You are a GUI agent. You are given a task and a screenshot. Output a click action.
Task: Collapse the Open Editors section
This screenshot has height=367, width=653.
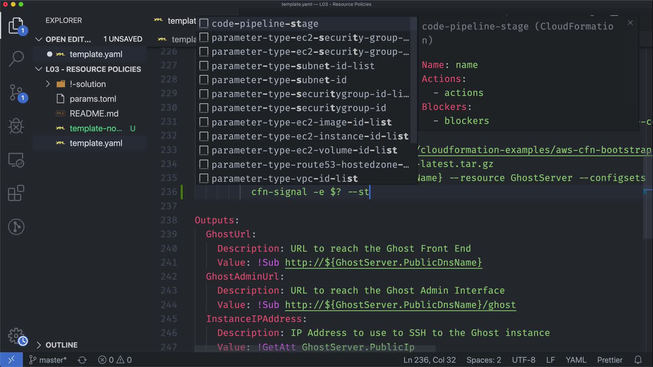coord(39,39)
